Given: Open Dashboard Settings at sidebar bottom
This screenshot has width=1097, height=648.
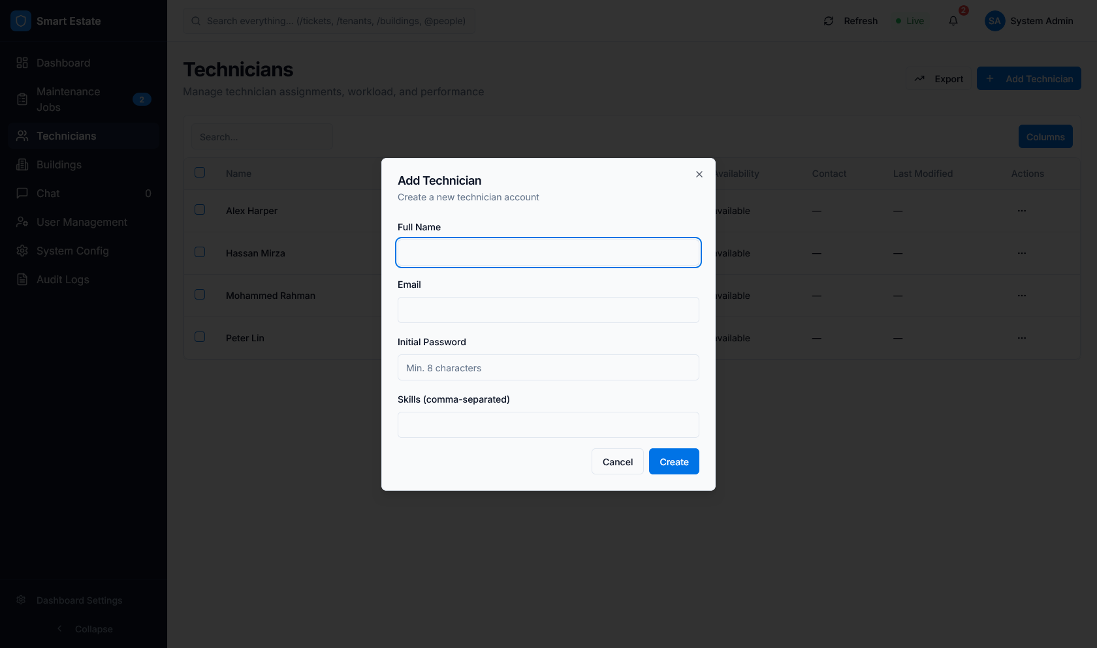Looking at the screenshot, I should coord(79,600).
